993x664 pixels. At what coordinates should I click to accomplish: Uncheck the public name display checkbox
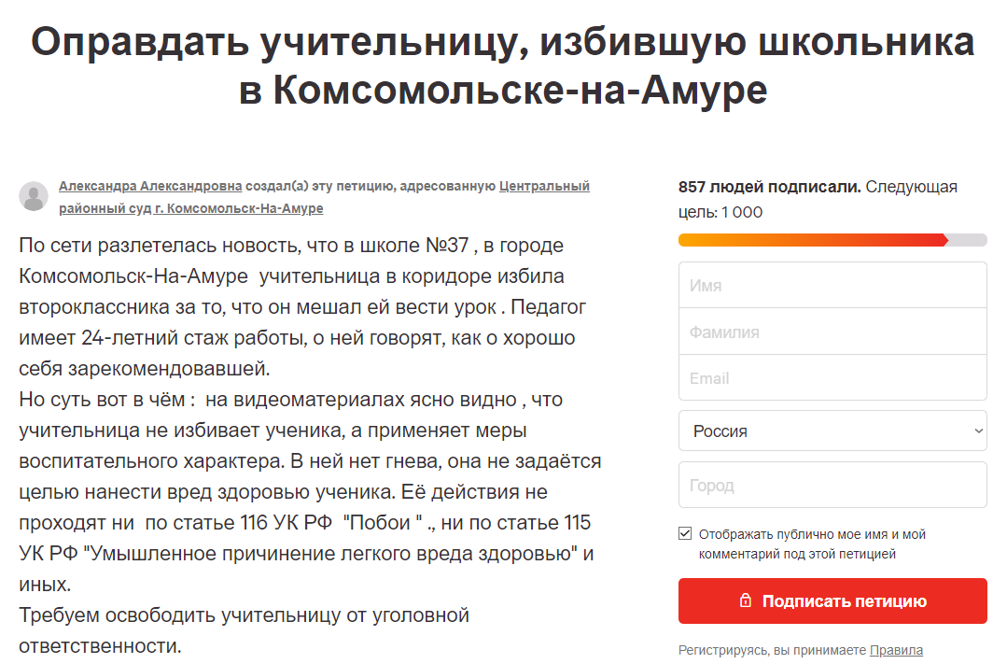click(x=686, y=534)
